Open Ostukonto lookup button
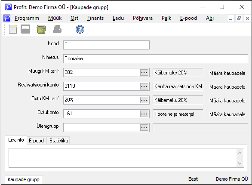 click(144, 114)
